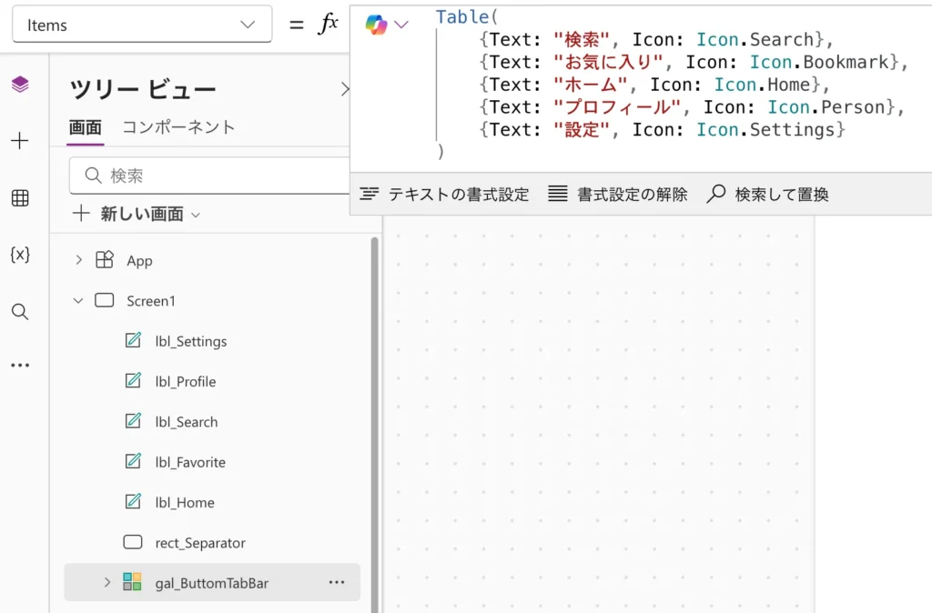Collapse the Tree view panel chevron
The width and height of the screenshot is (932, 613).
point(345,89)
